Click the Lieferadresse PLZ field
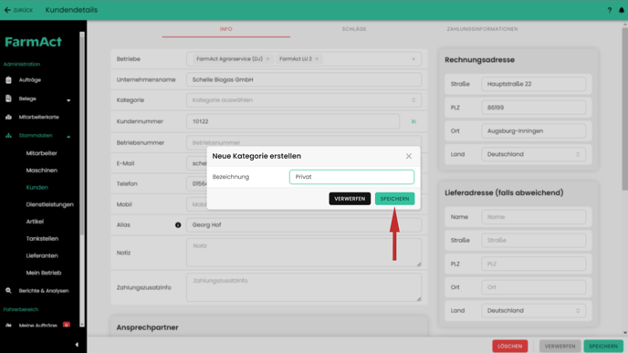This screenshot has height=353, width=628. click(533, 264)
